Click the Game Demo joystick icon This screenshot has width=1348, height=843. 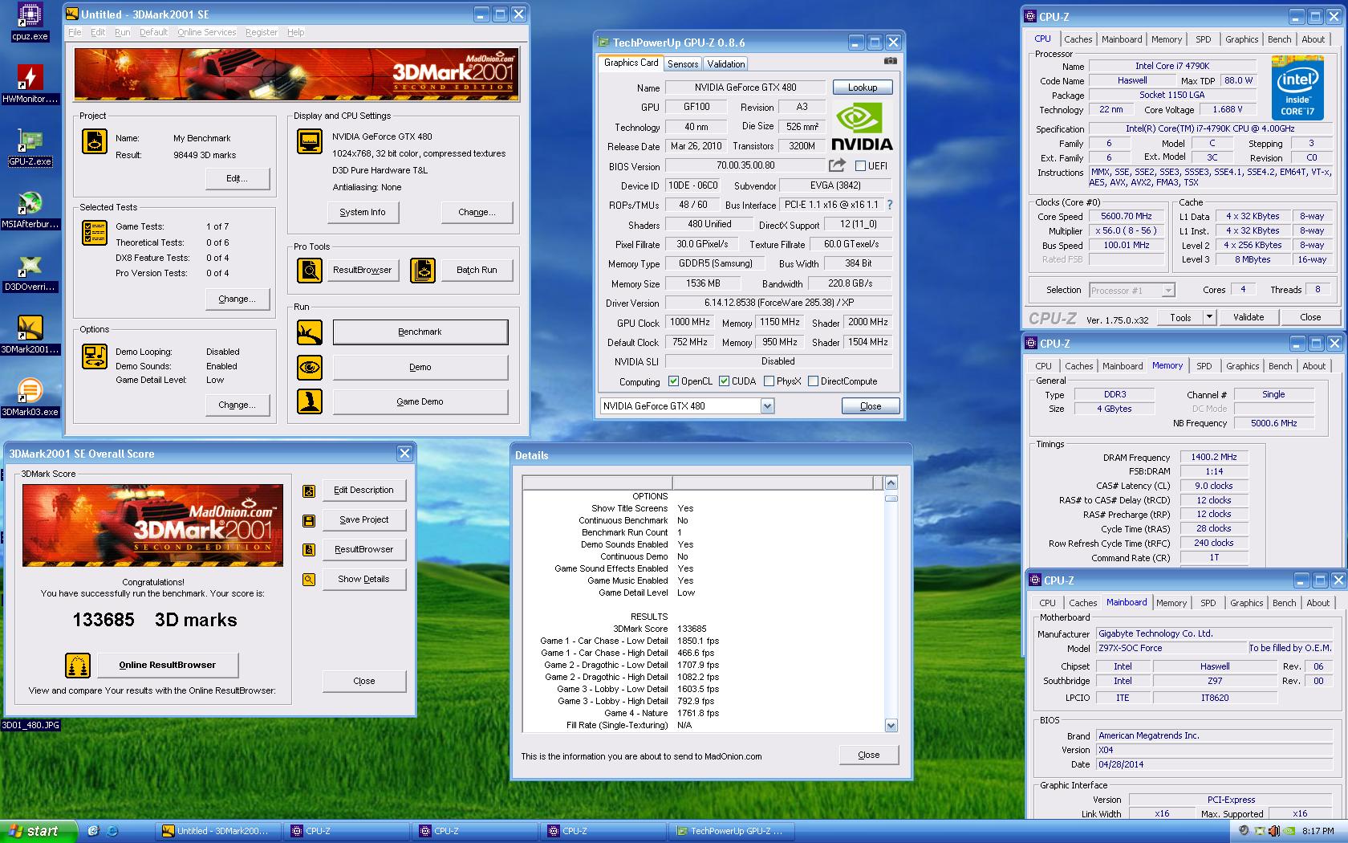point(310,401)
